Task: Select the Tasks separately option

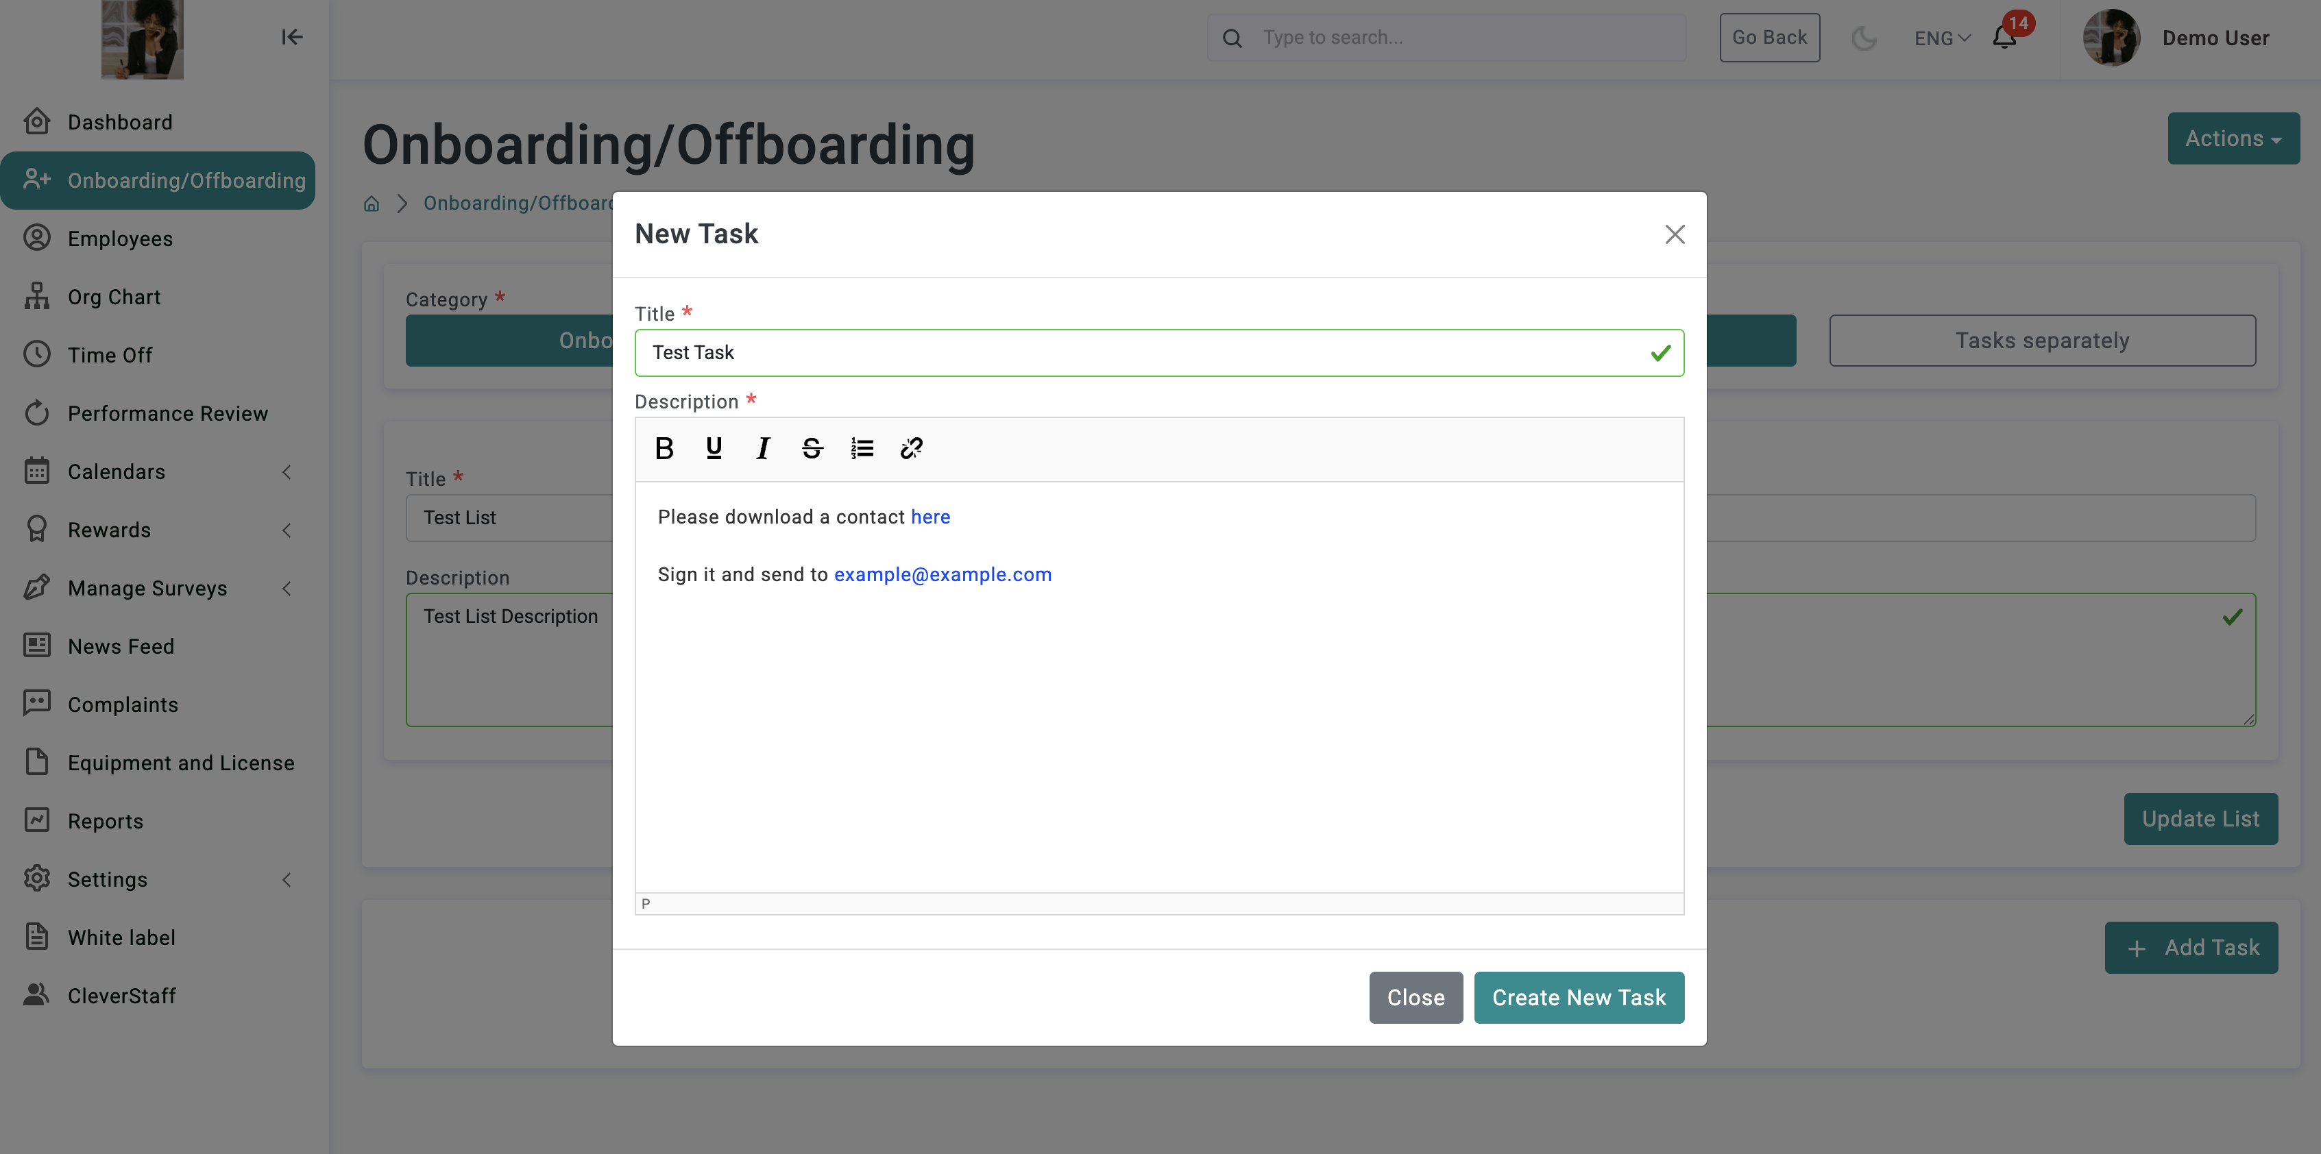Action: coord(2042,341)
